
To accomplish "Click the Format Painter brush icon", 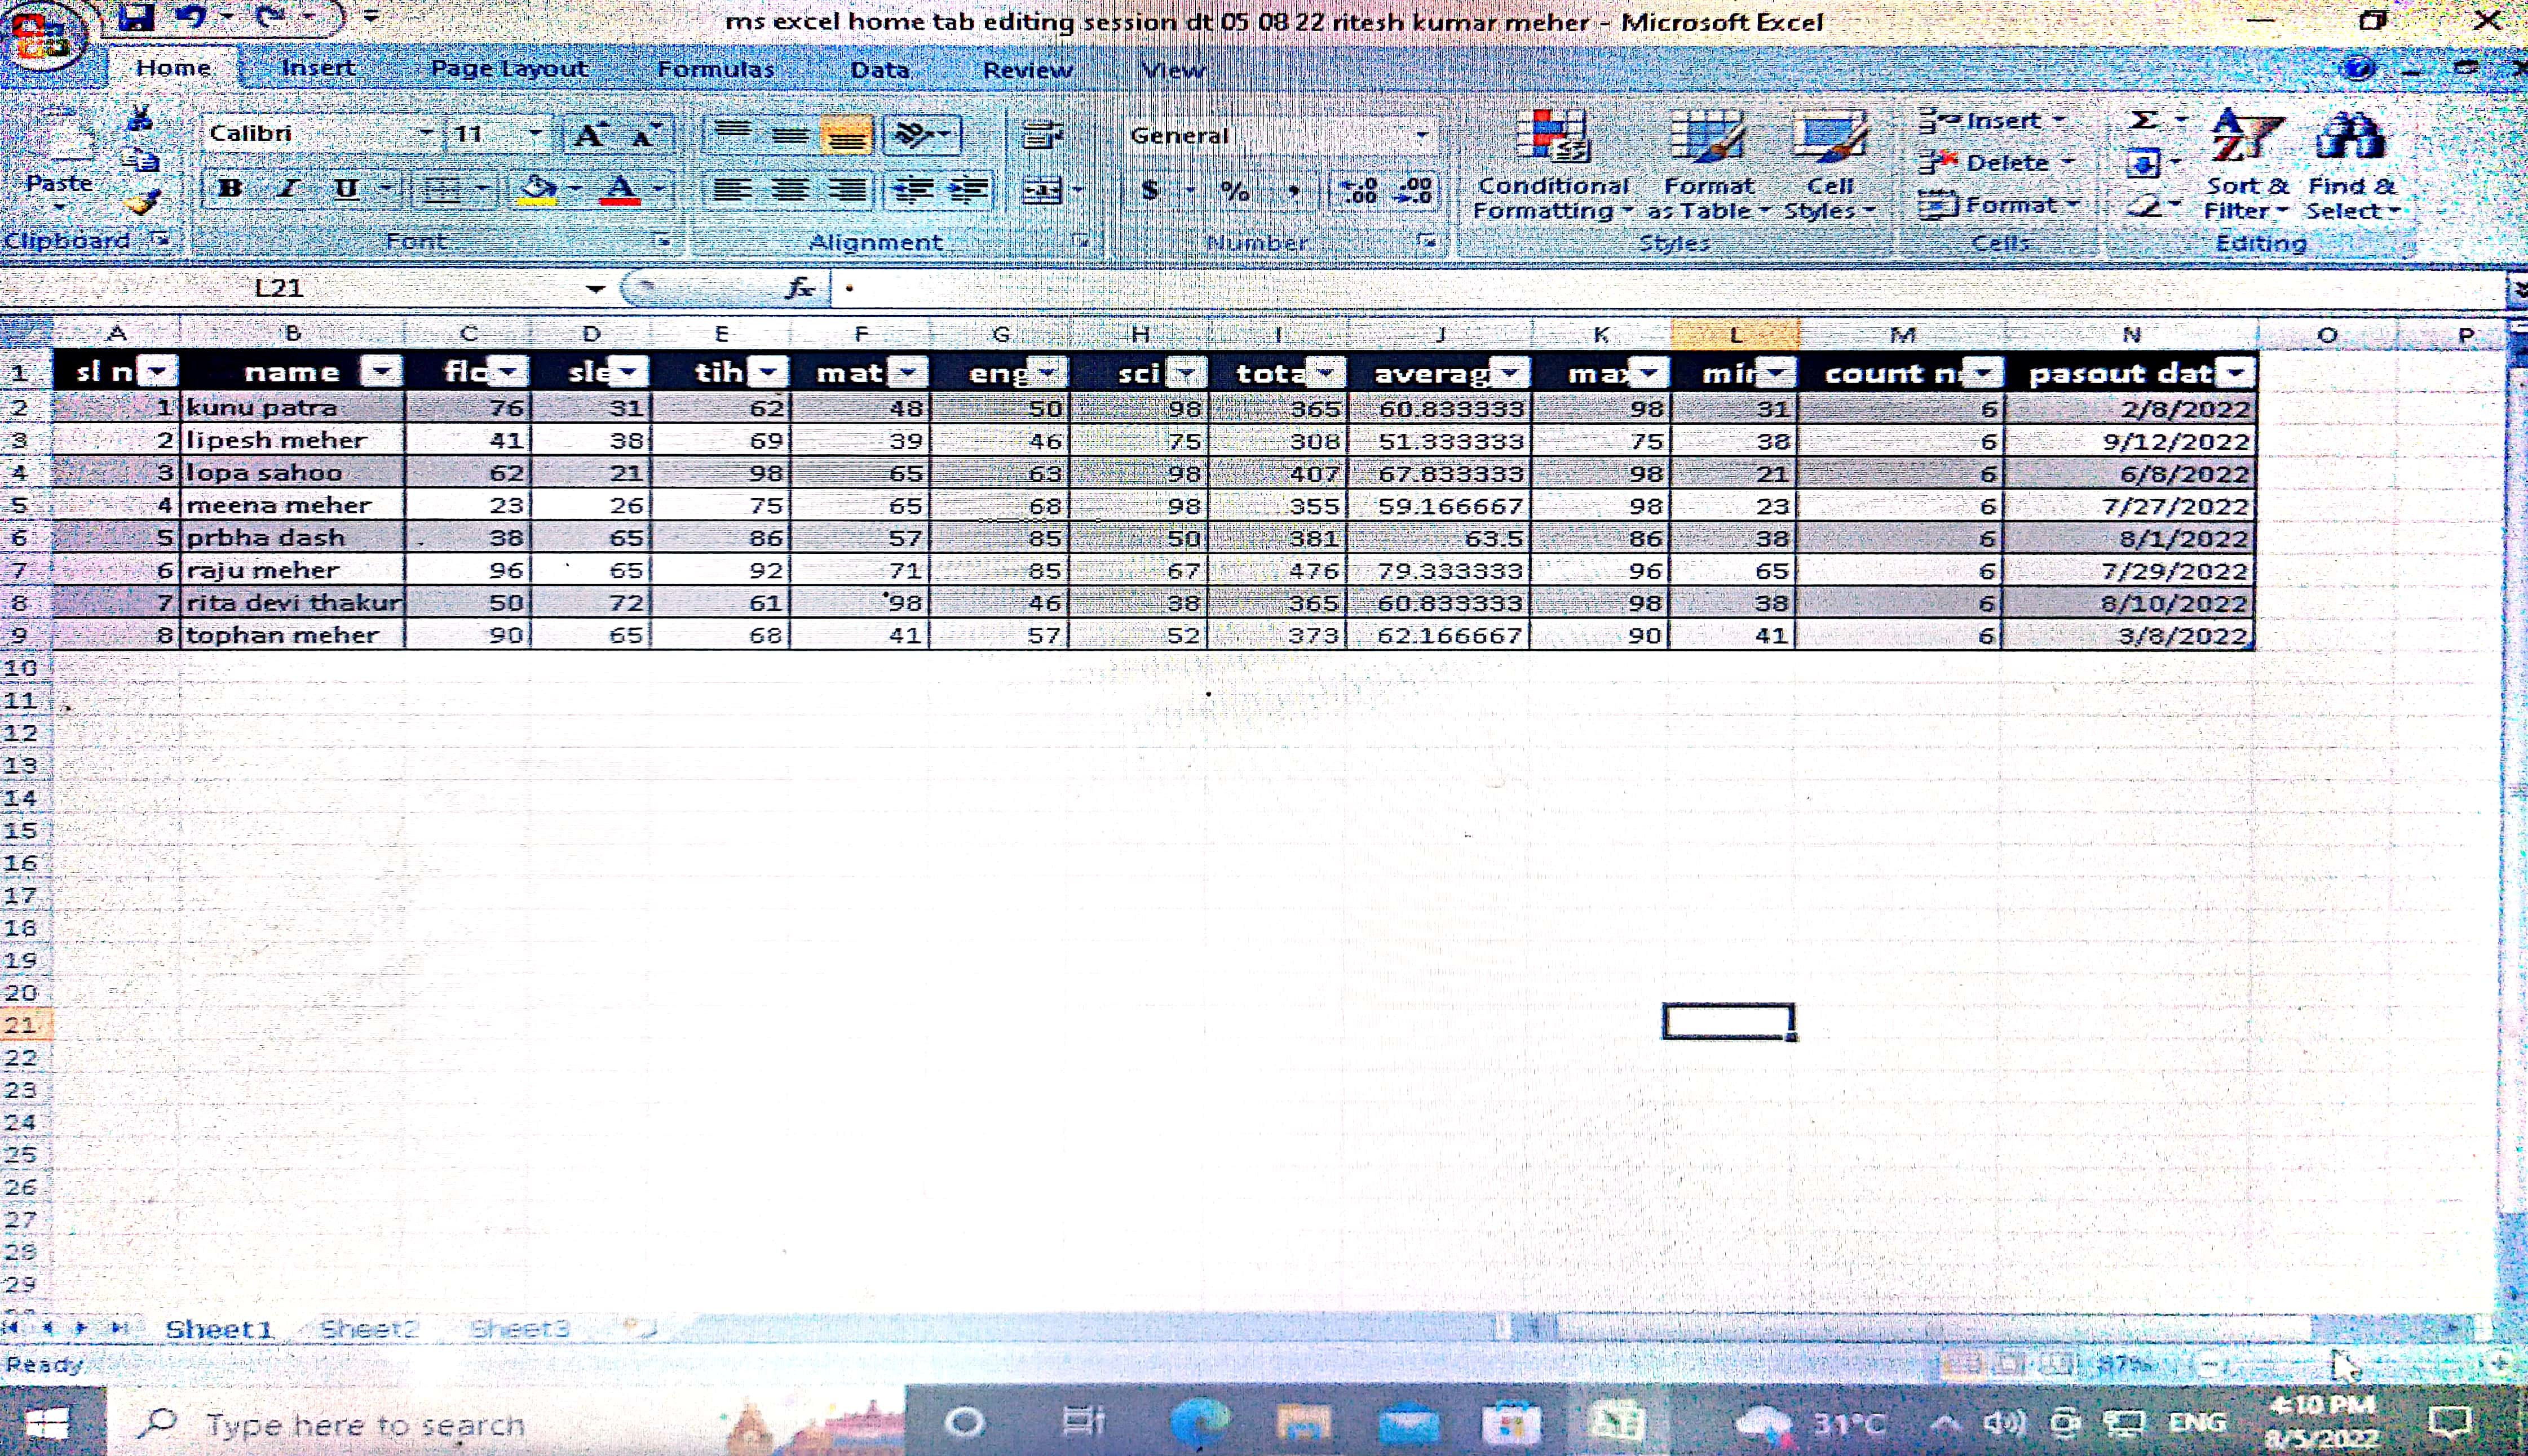I will 141,203.
